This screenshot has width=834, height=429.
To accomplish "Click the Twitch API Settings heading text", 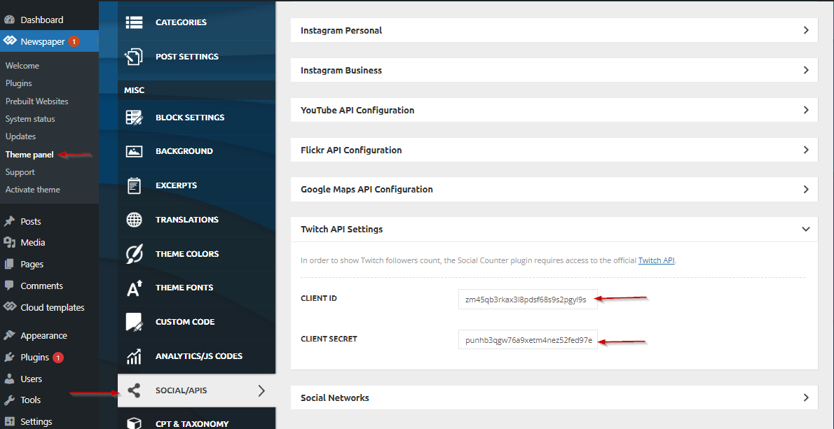I will [341, 230].
